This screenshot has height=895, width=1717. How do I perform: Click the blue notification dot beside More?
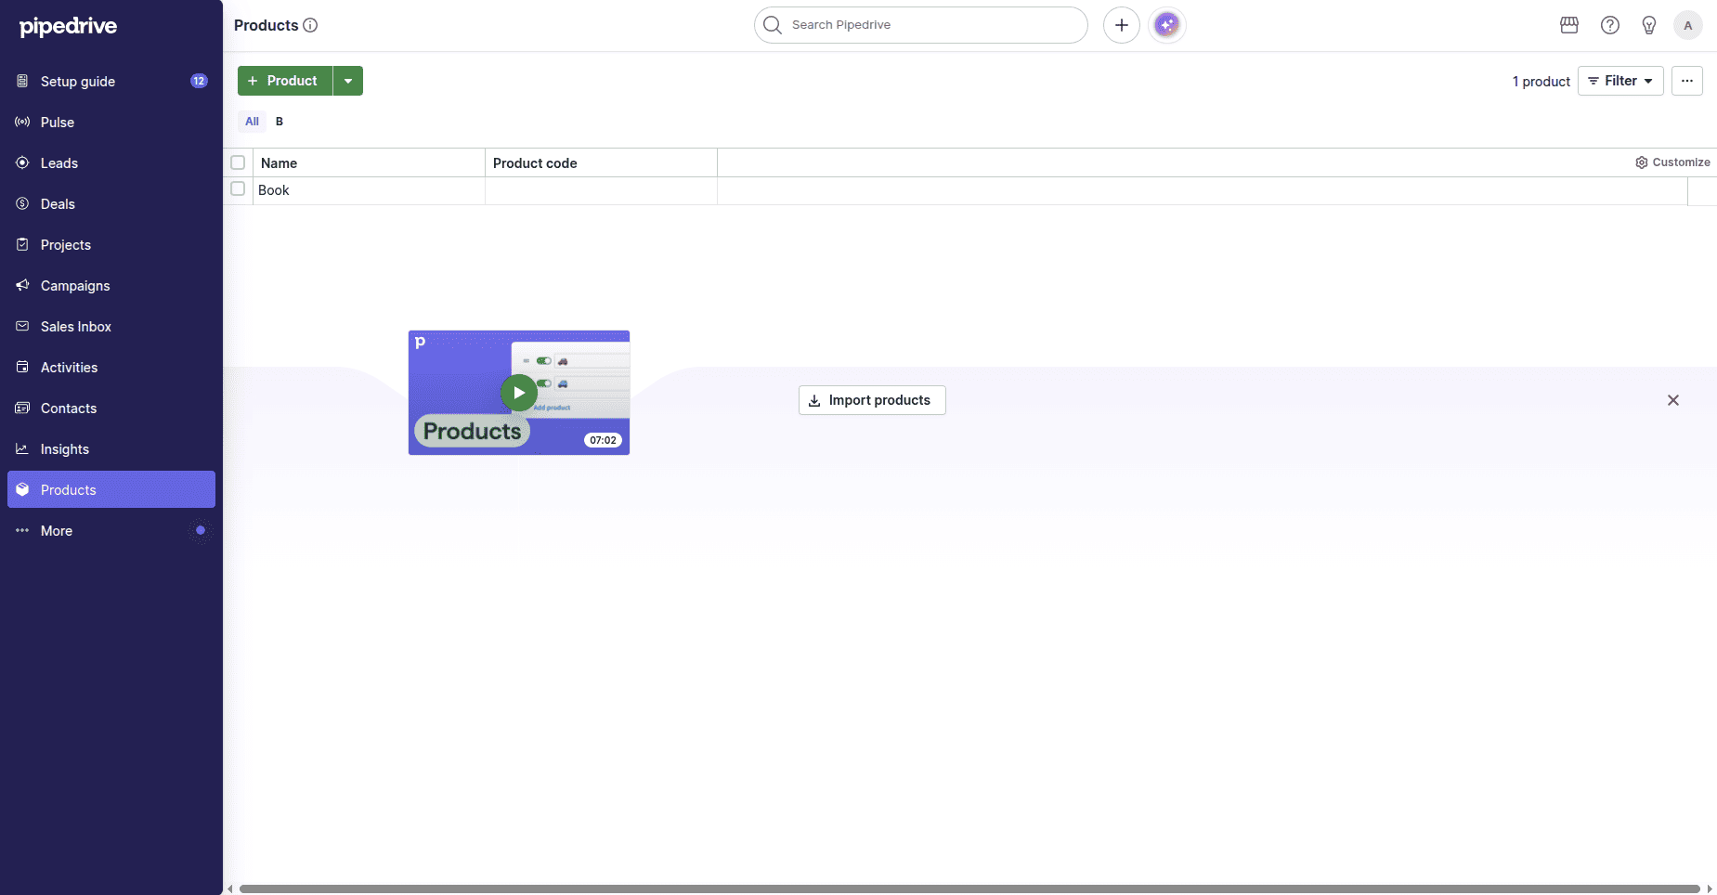tap(200, 530)
